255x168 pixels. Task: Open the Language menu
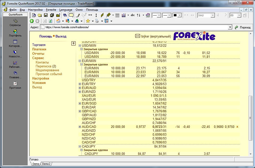[66, 10]
